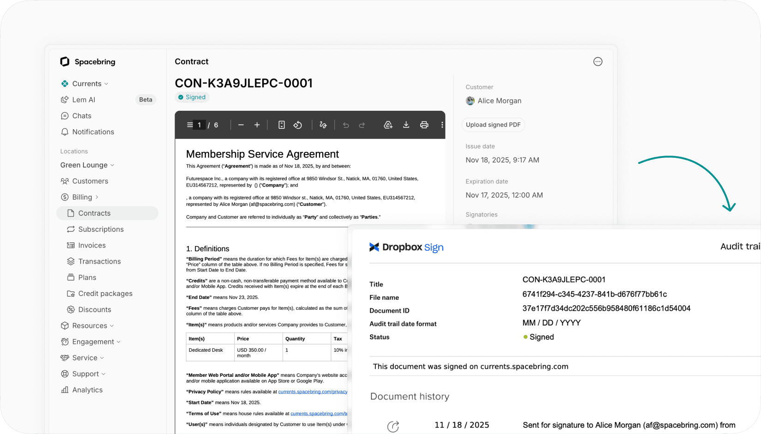
Task: Select the draw annotation tool
Action: pos(323,125)
